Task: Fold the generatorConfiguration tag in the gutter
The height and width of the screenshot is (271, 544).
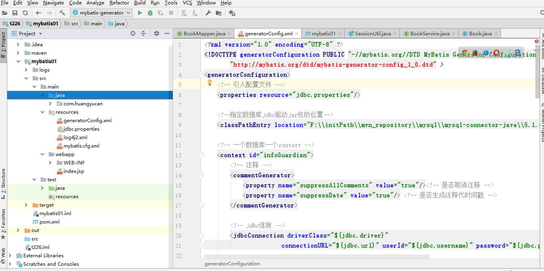Action: click(x=201, y=75)
